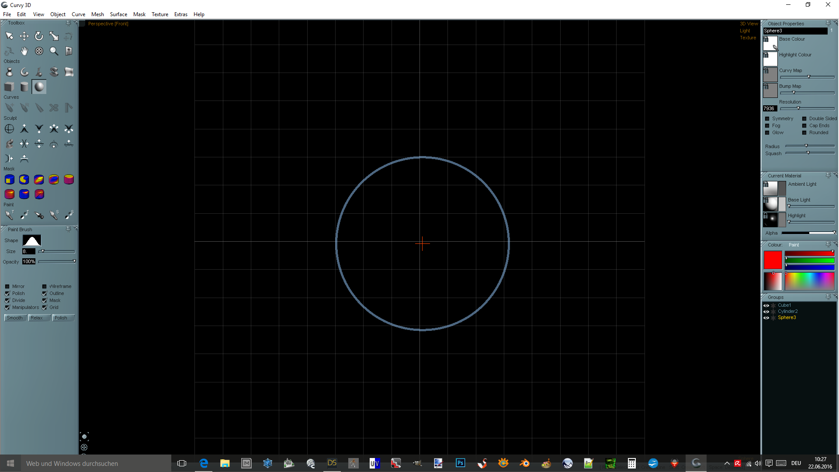Open the Object menu
This screenshot has height=472, width=839.
pos(58,14)
